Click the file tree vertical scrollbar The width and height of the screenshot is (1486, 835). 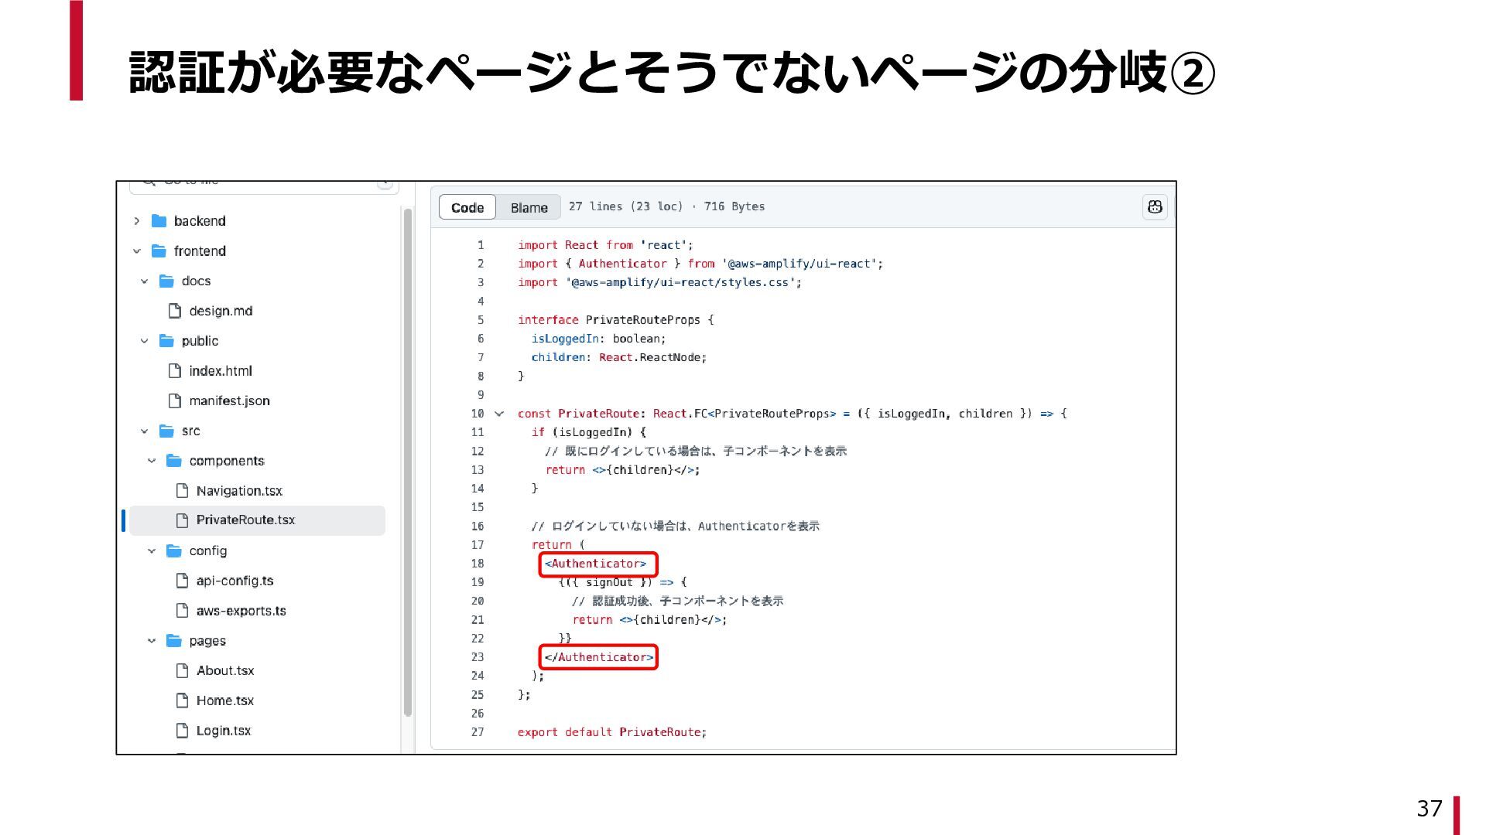coord(408,464)
